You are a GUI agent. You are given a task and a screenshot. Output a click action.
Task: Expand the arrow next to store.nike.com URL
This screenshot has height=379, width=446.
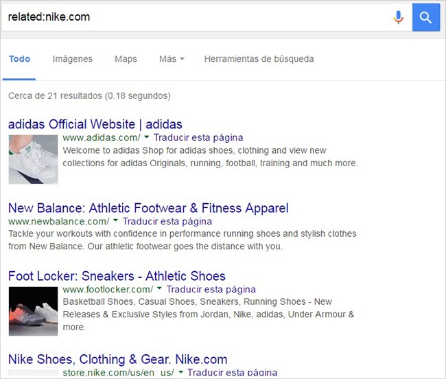(x=180, y=371)
